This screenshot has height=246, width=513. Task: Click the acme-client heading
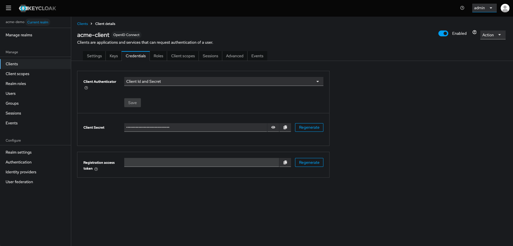pos(93,35)
